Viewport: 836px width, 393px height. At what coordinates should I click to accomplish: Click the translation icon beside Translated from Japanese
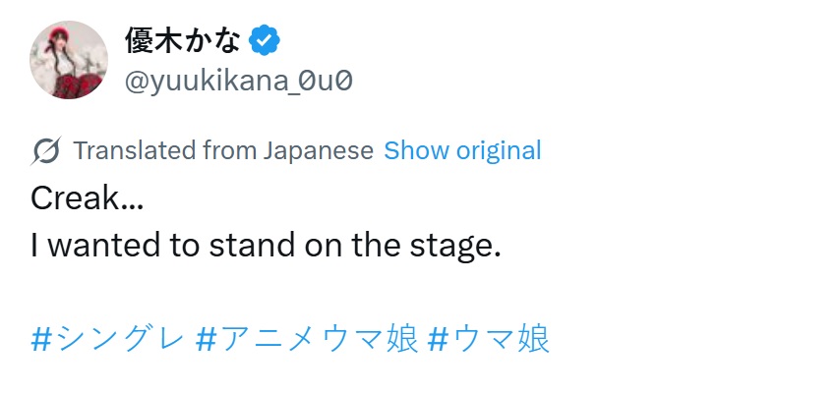45,151
